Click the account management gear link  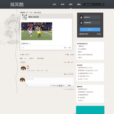pos(71,74)
